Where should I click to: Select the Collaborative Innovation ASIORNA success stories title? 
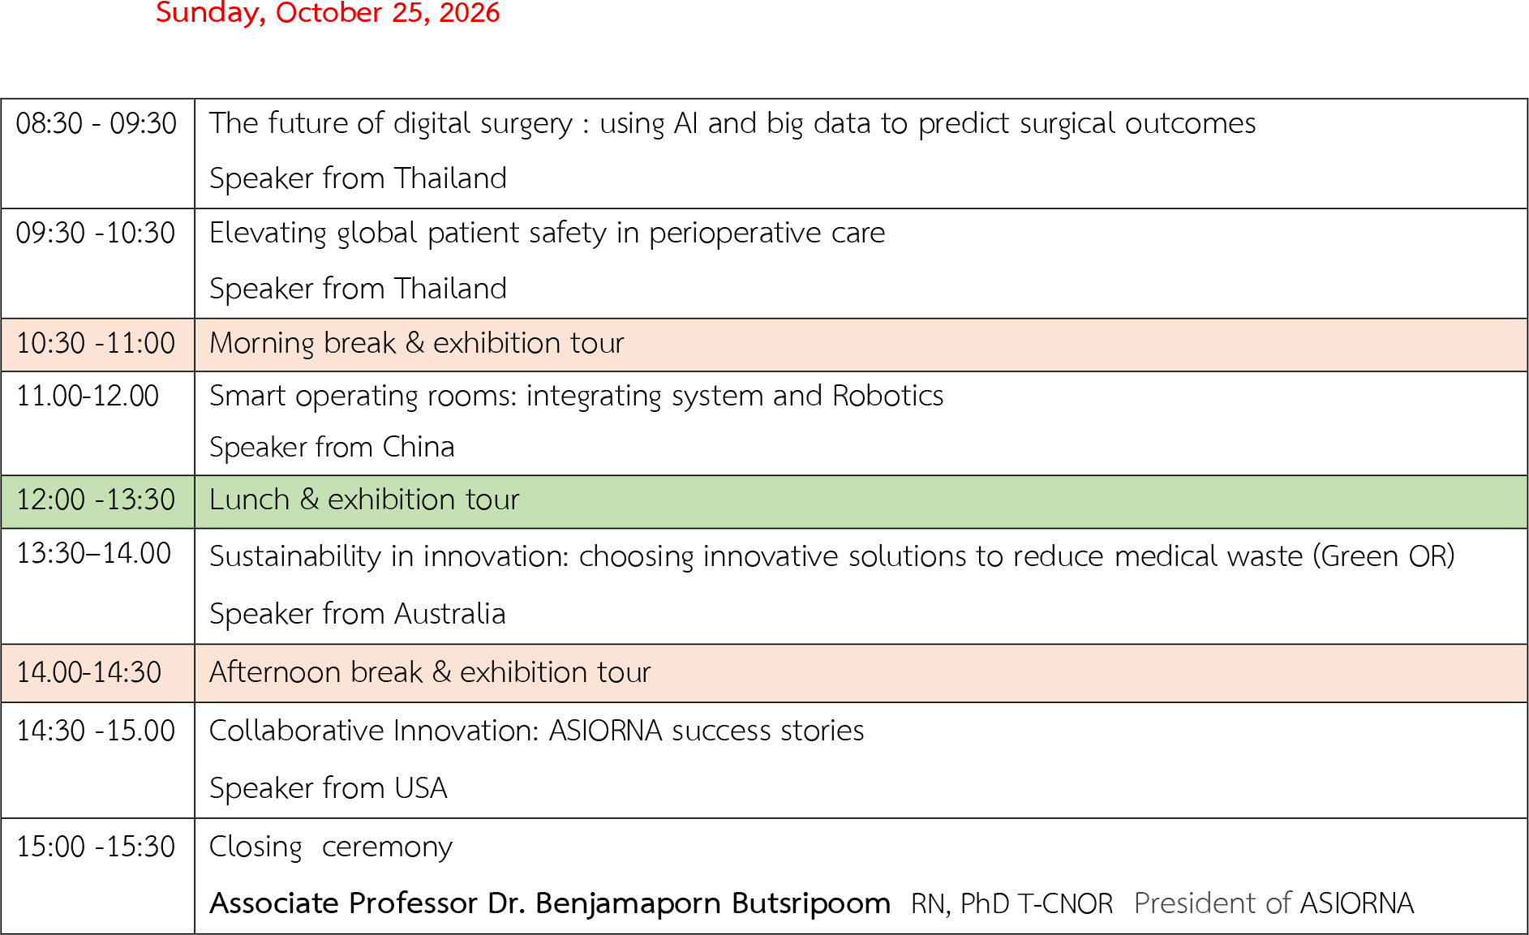(536, 731)
